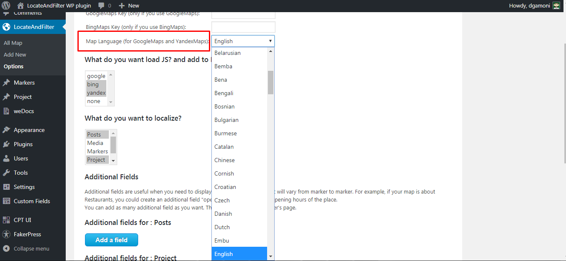Click the home icon beside site name
Viewport: 566px width, 261px height.
(21, 6)
